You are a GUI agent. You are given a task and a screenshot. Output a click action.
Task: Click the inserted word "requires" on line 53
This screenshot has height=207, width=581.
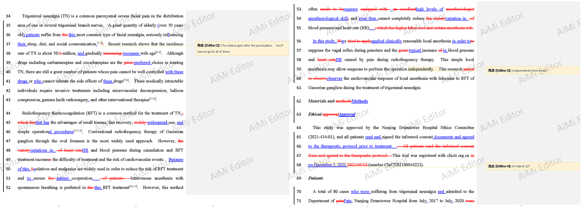click(350, 9)
